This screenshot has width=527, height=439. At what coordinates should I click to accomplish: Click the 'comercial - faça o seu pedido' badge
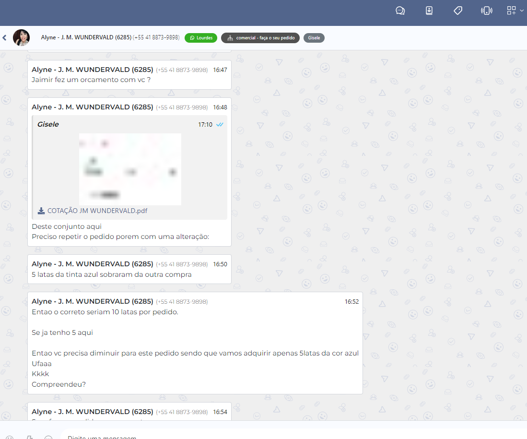pos(260,38)
